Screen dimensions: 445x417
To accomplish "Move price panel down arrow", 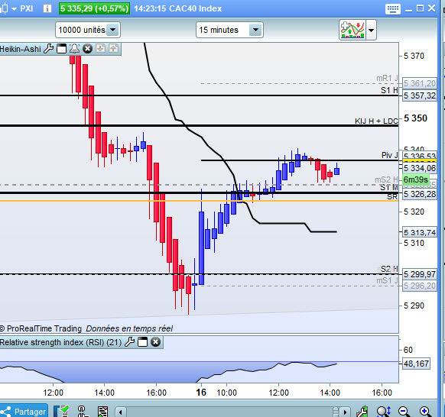I will (100, 48).
